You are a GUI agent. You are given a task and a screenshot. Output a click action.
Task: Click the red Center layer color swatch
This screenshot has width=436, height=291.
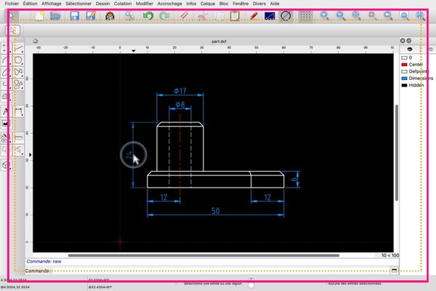pyautogui.click(x=404, y=65)
